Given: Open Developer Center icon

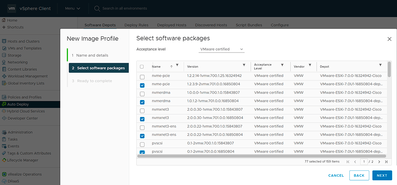Looking at the screenshot, I should point(4,118).
